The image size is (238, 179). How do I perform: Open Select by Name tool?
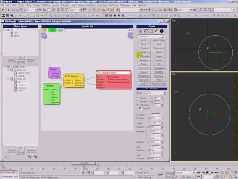point(44,10)
